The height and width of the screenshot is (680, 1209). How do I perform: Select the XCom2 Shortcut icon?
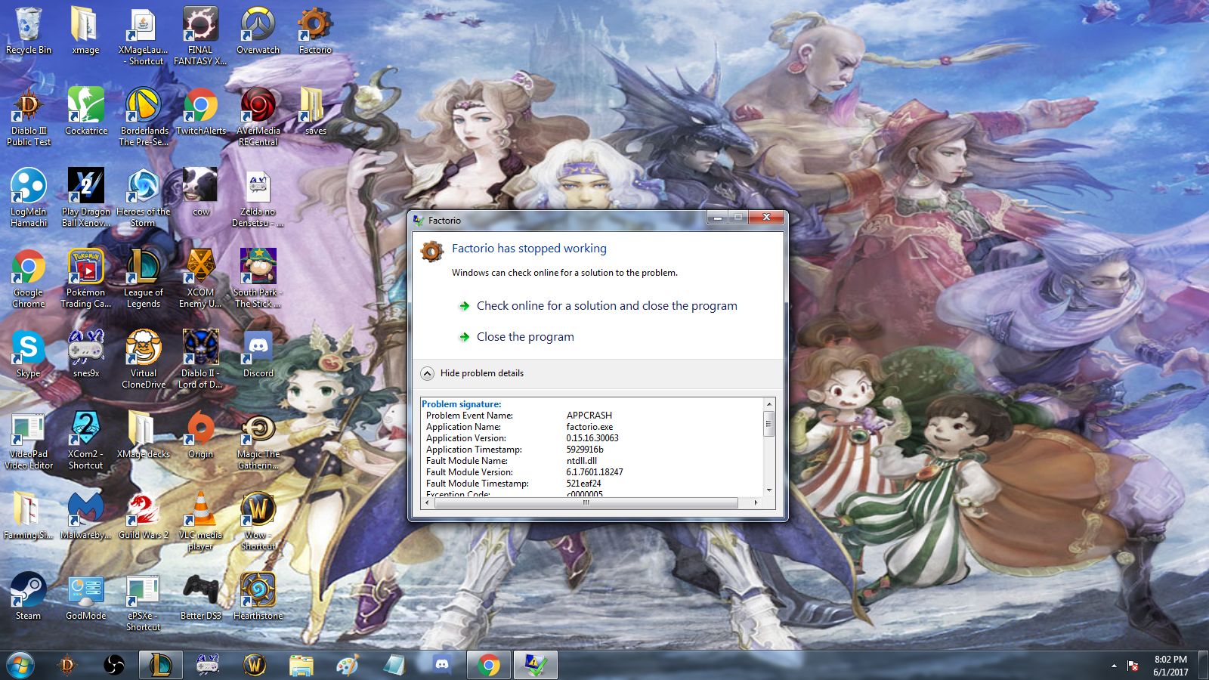coord(86,440)
